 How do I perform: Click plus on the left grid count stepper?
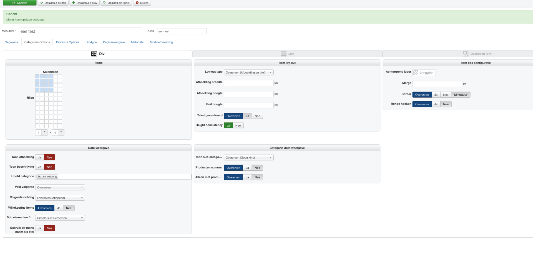pos(44,131)
